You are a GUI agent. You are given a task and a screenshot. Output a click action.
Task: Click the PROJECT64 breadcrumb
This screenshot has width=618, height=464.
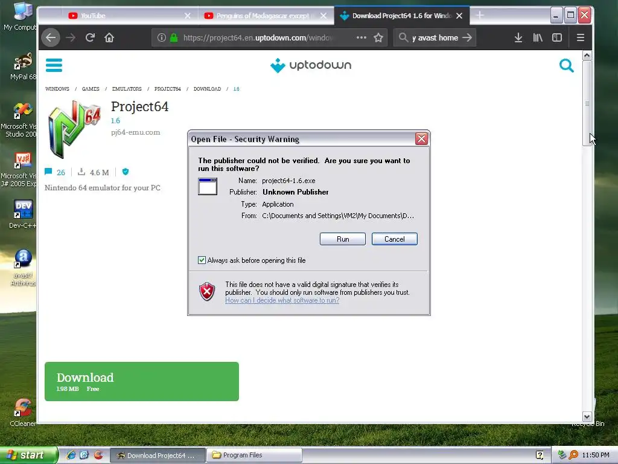tap(168, 89)
